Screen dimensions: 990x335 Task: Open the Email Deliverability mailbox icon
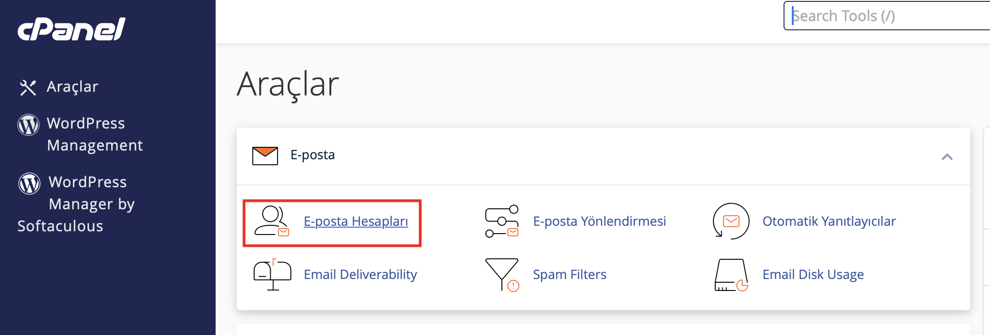click(273, 274)
